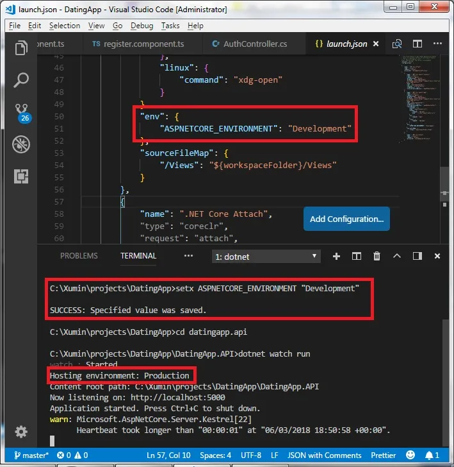Viewport: 454px width, 467px height.
Task: Click the 'dotnet watch run' command text
Action: click(x=274, y=354)
